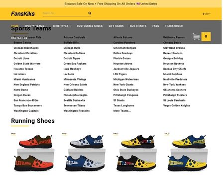The width and height of the screenshot is (224, 179).
Task: Click the FansKiks logo
Action: (x=23, y=14)
